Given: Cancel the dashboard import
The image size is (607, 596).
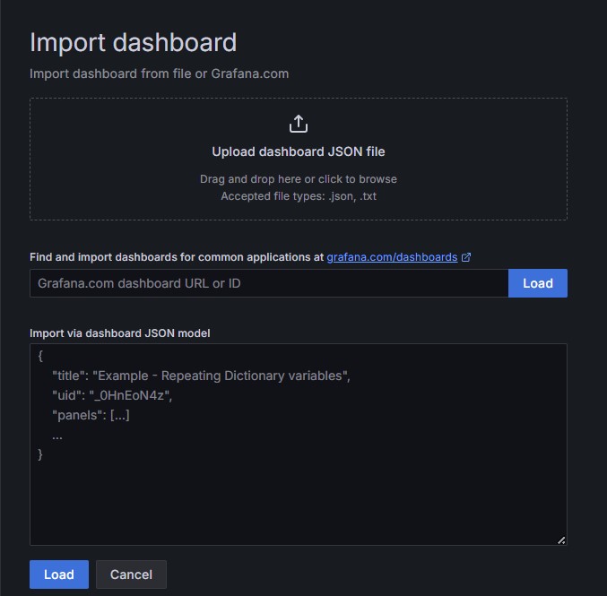Looking at the screenshot, I should point(131,574).
